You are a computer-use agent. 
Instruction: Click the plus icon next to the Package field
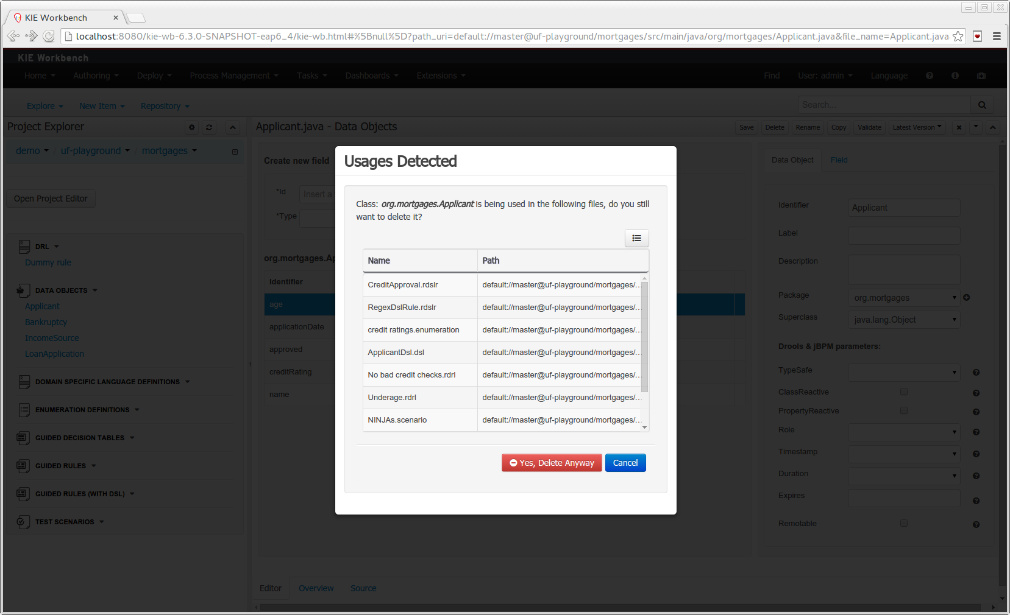pos(967,298)
